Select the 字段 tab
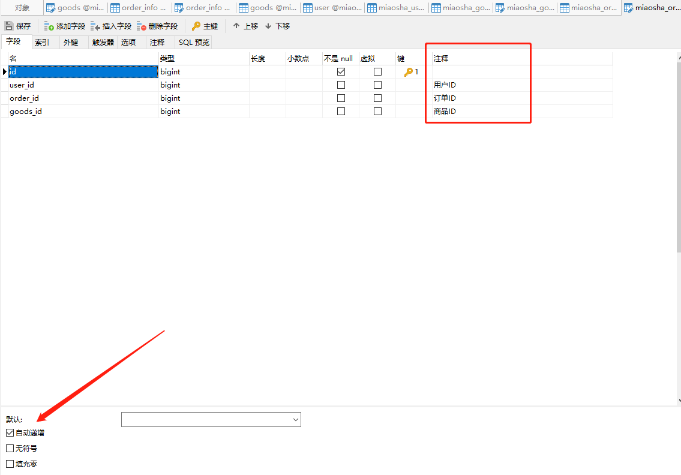This screenshot has width=681, height=475. tap(13, 41)
